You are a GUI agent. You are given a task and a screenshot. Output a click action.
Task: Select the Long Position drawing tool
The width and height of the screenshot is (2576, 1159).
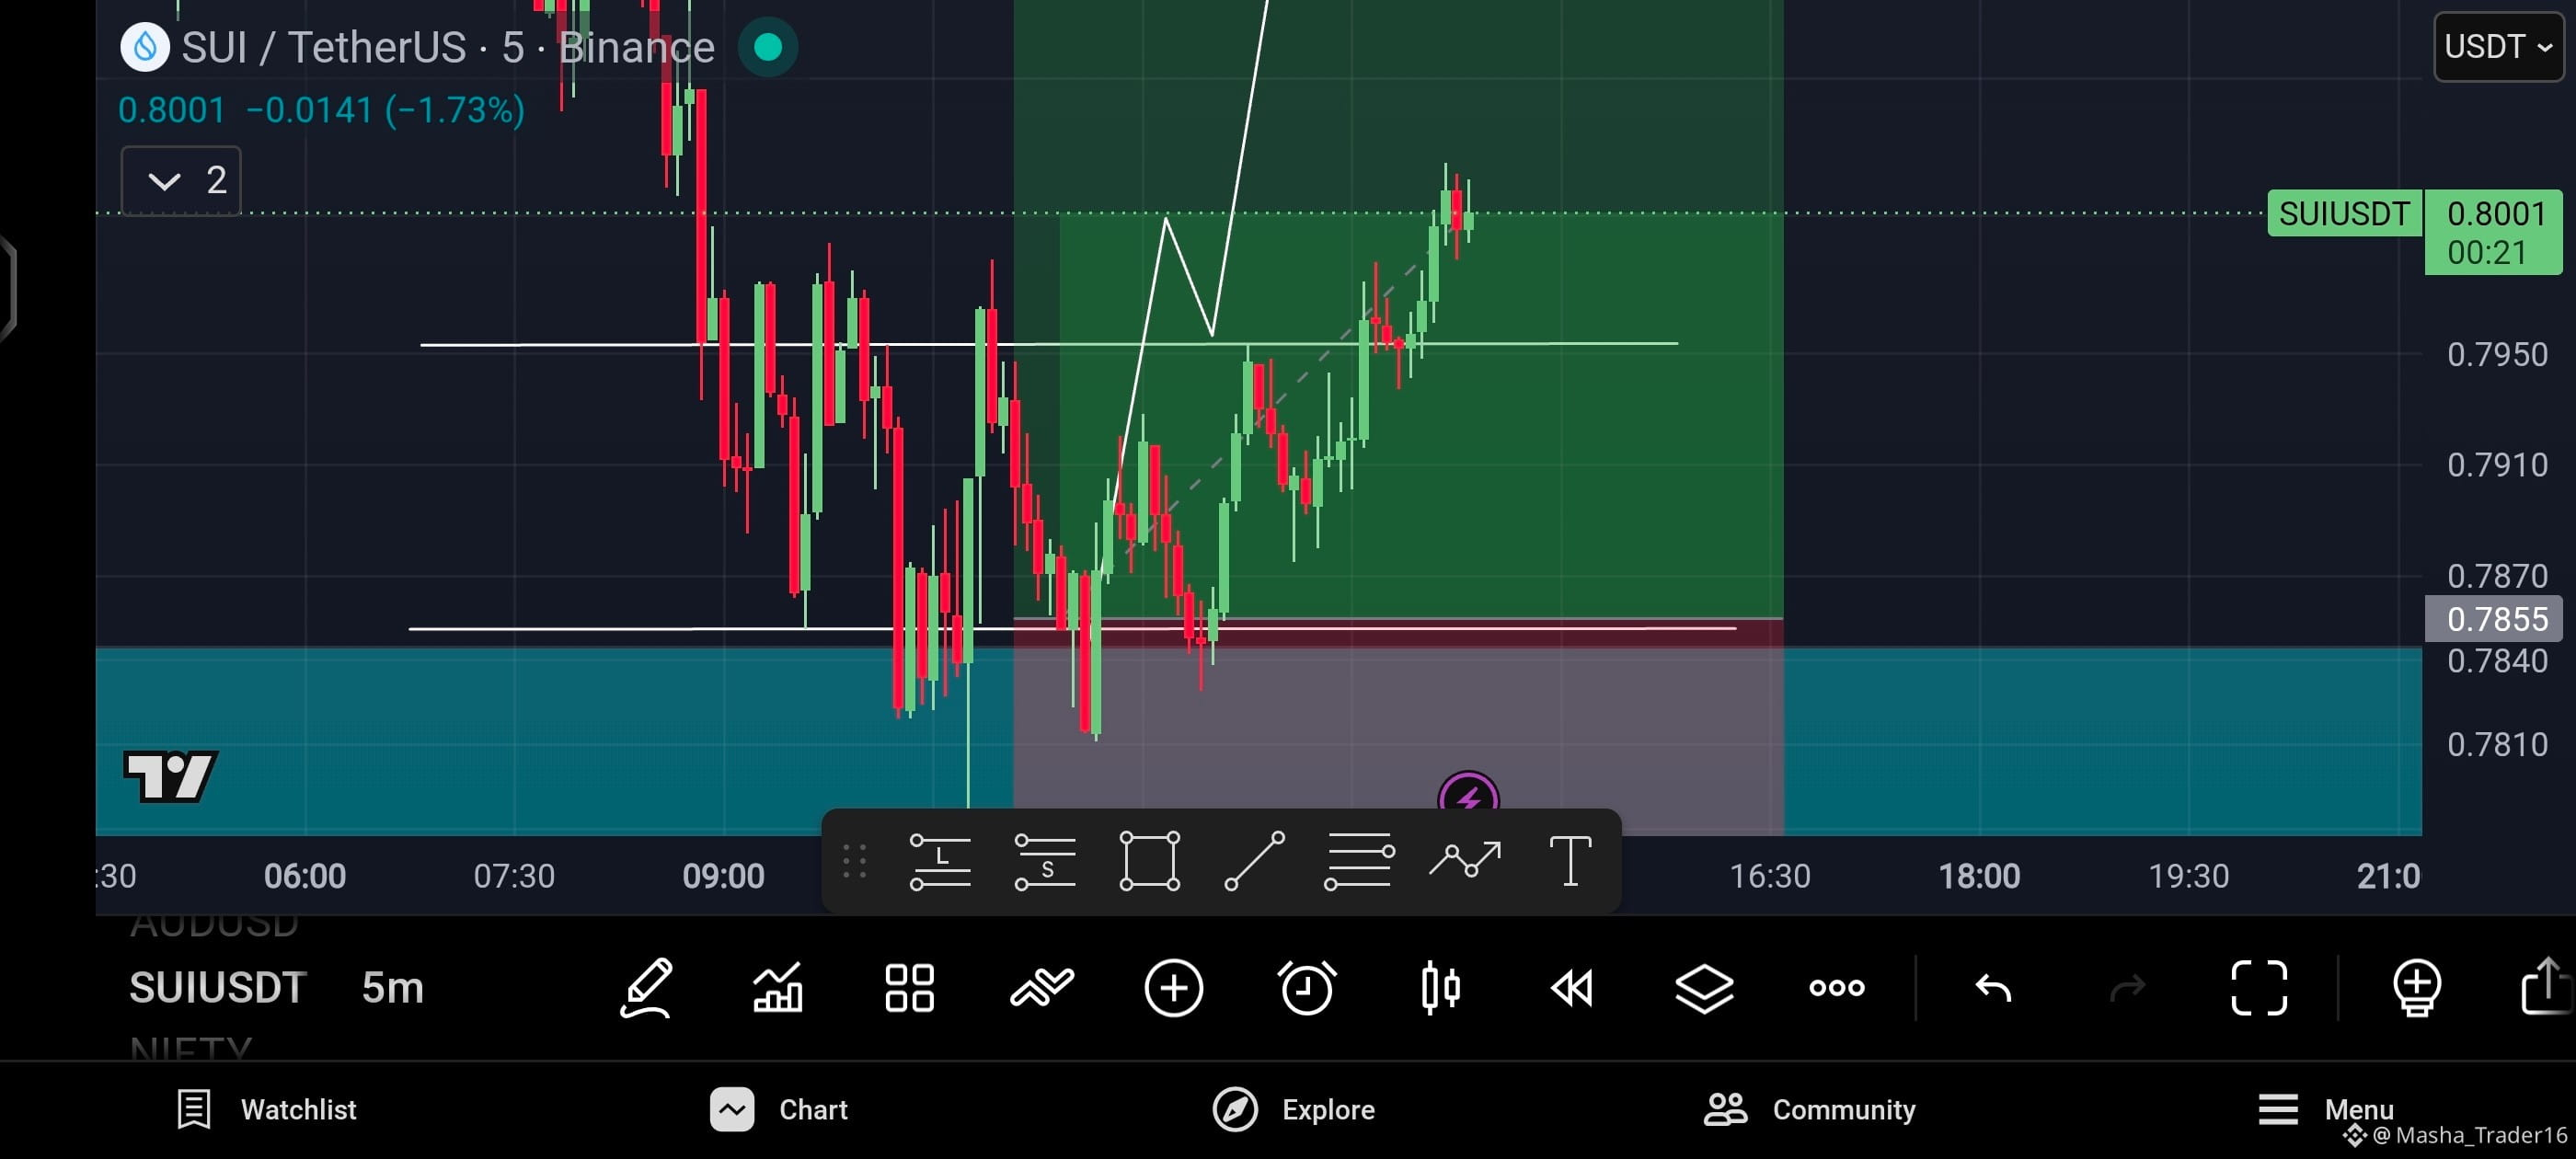(x=940, y=861)
